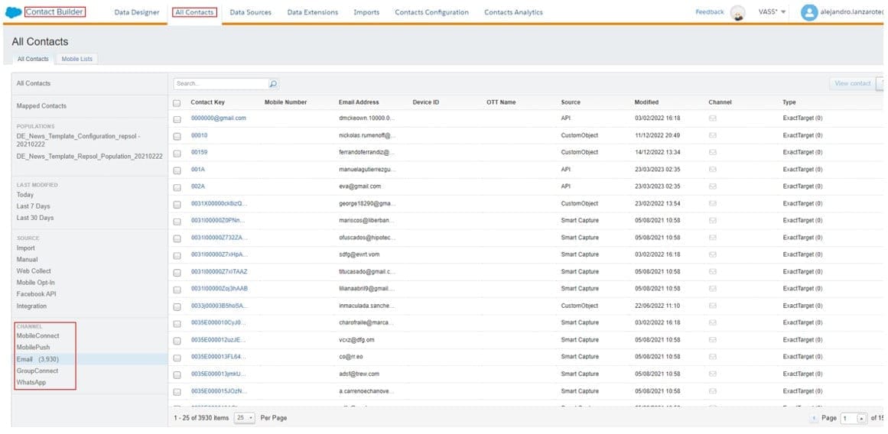Image resolution: width=888 pixels, height=434 pixels.
Task: Check the box for contact 00159
Action: (177, 153)
